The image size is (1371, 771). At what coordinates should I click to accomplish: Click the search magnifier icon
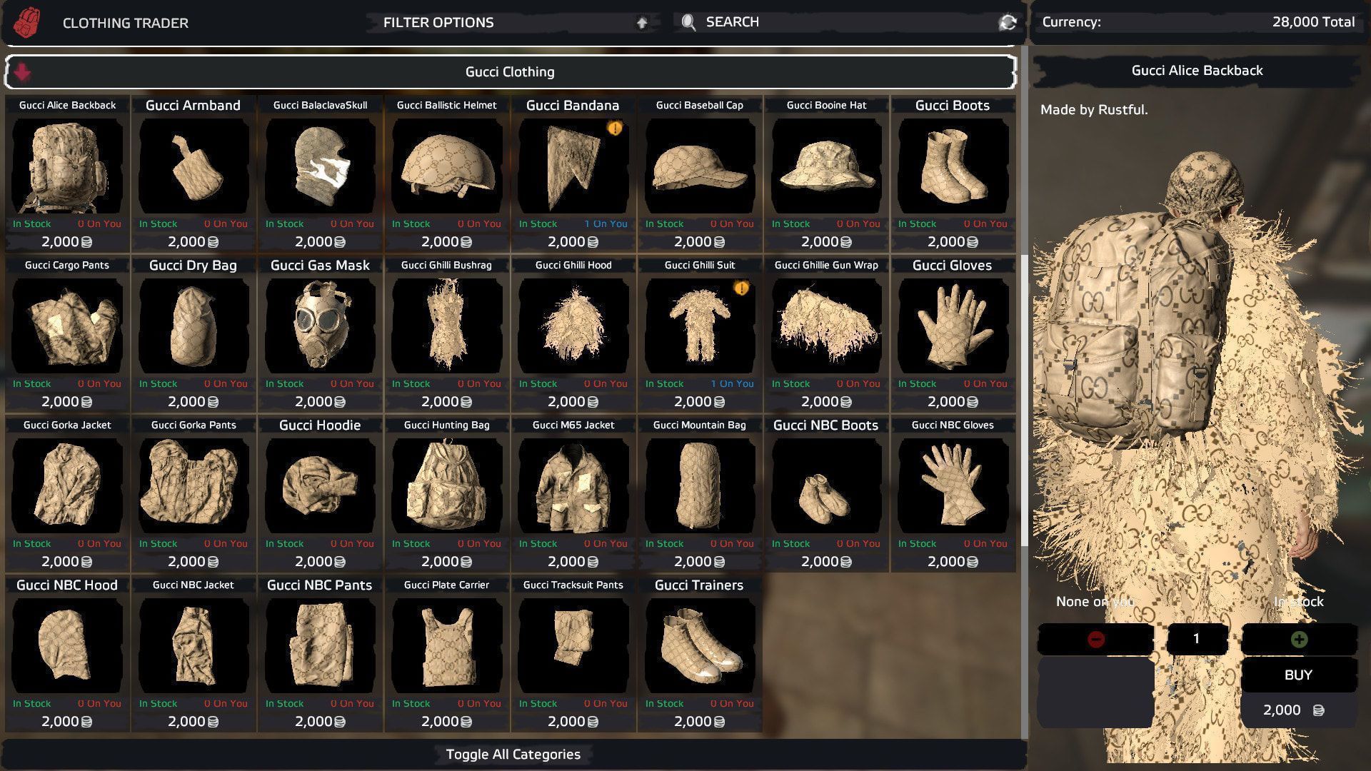pos(688,22)
